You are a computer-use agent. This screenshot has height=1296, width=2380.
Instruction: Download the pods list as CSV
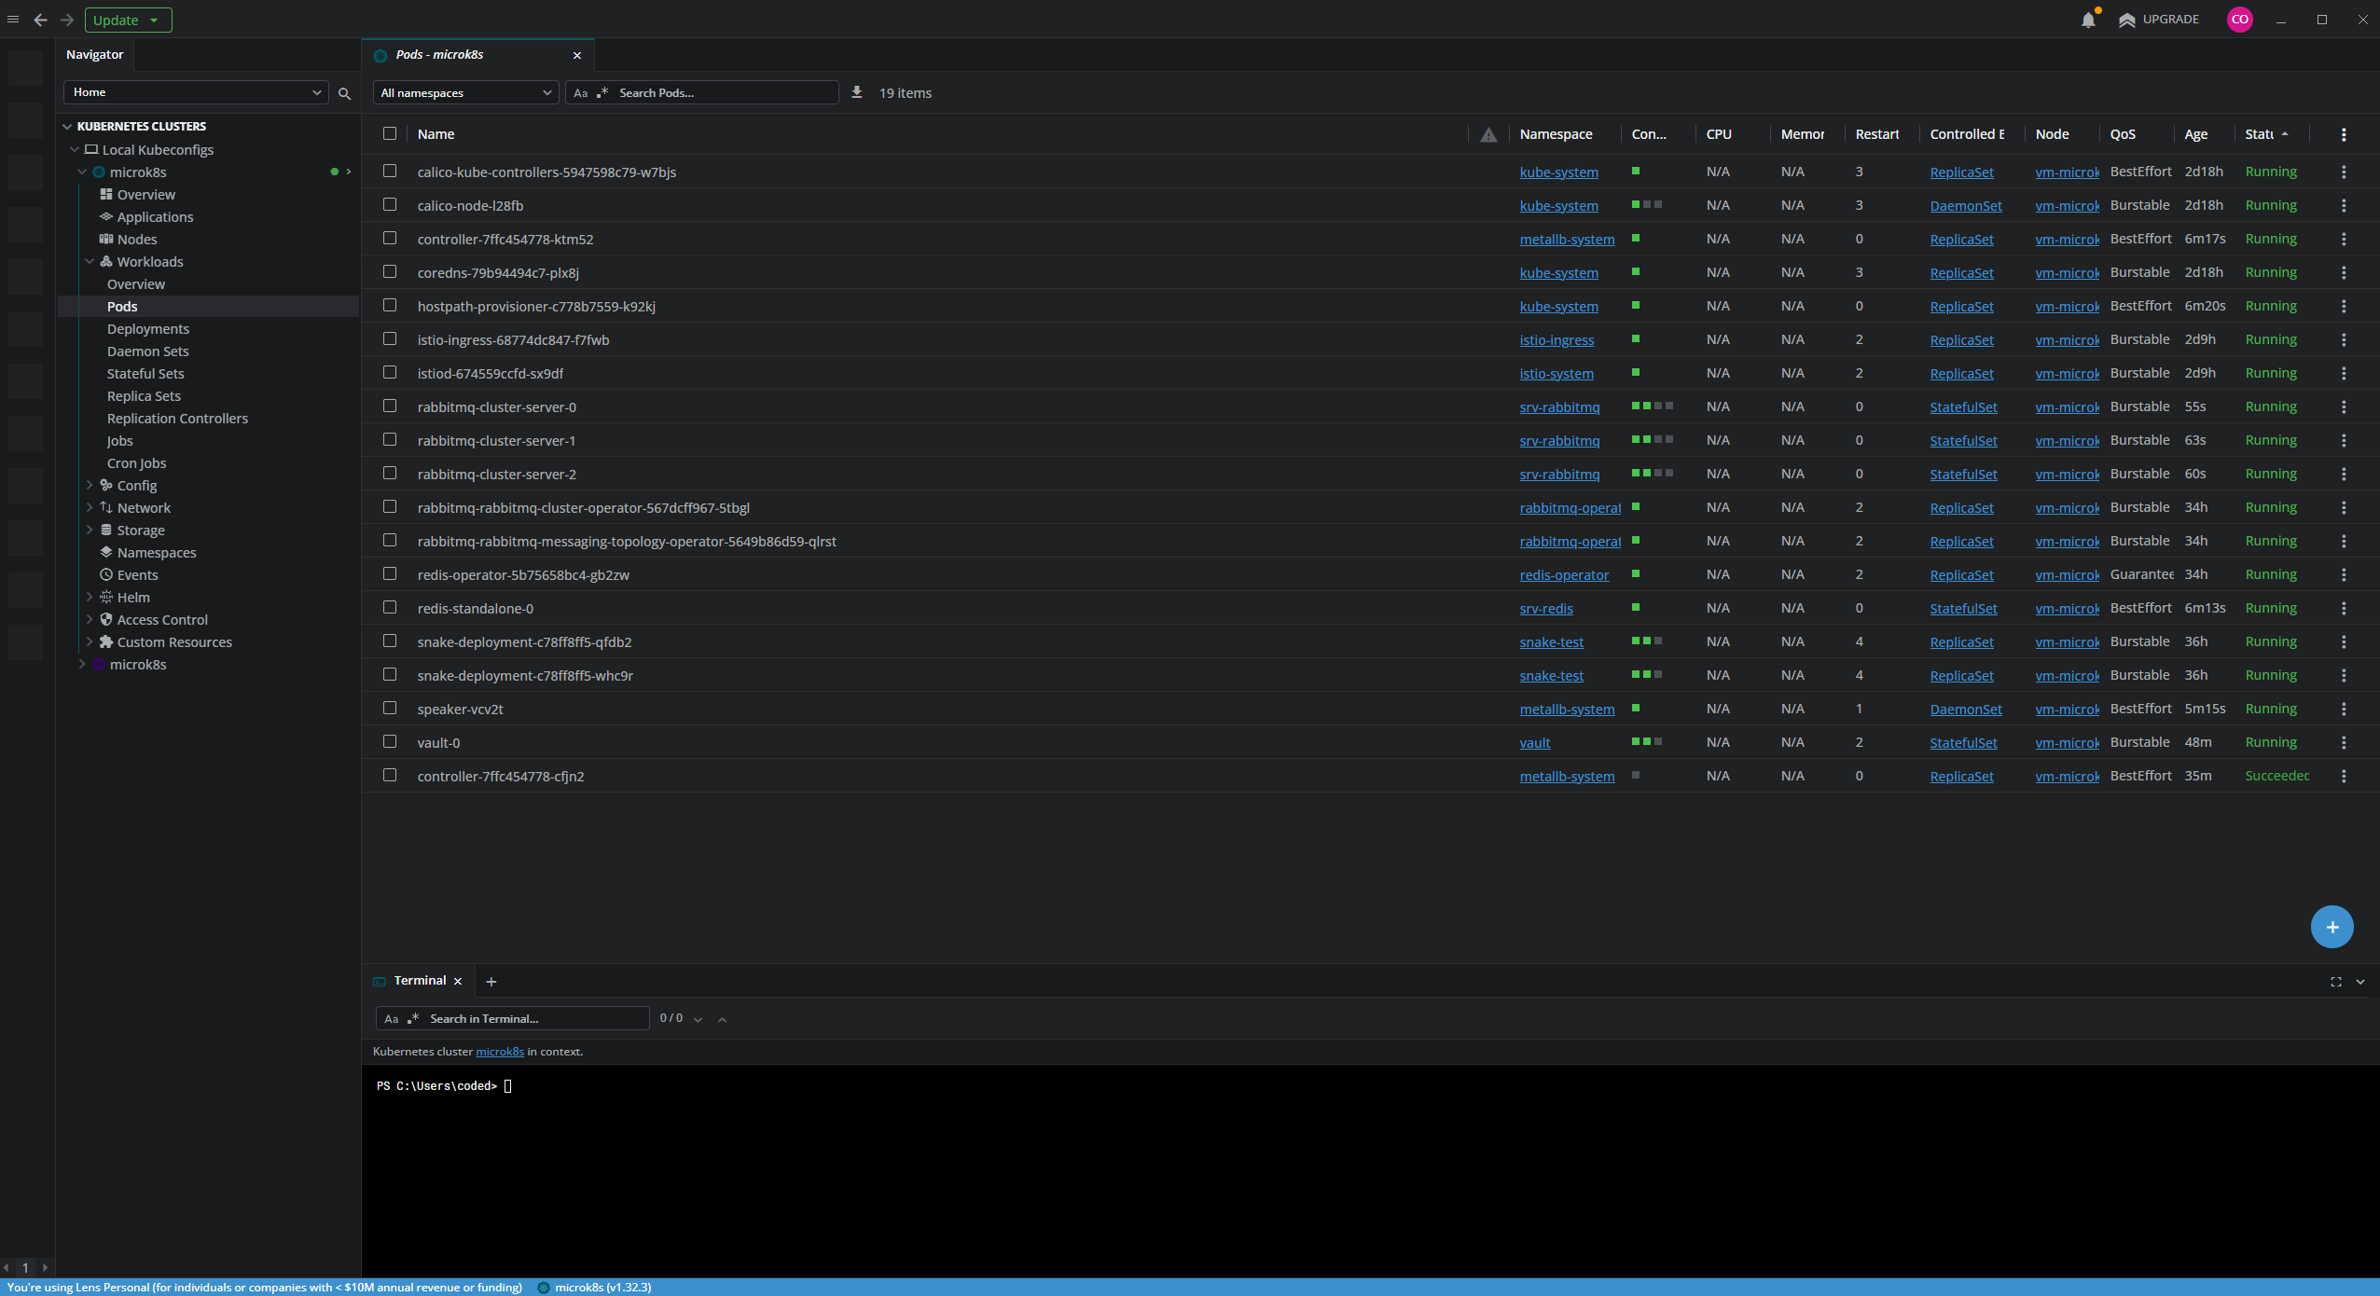pos(857,92)
